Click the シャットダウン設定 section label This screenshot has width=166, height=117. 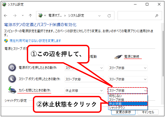click(x=16, y=101)
